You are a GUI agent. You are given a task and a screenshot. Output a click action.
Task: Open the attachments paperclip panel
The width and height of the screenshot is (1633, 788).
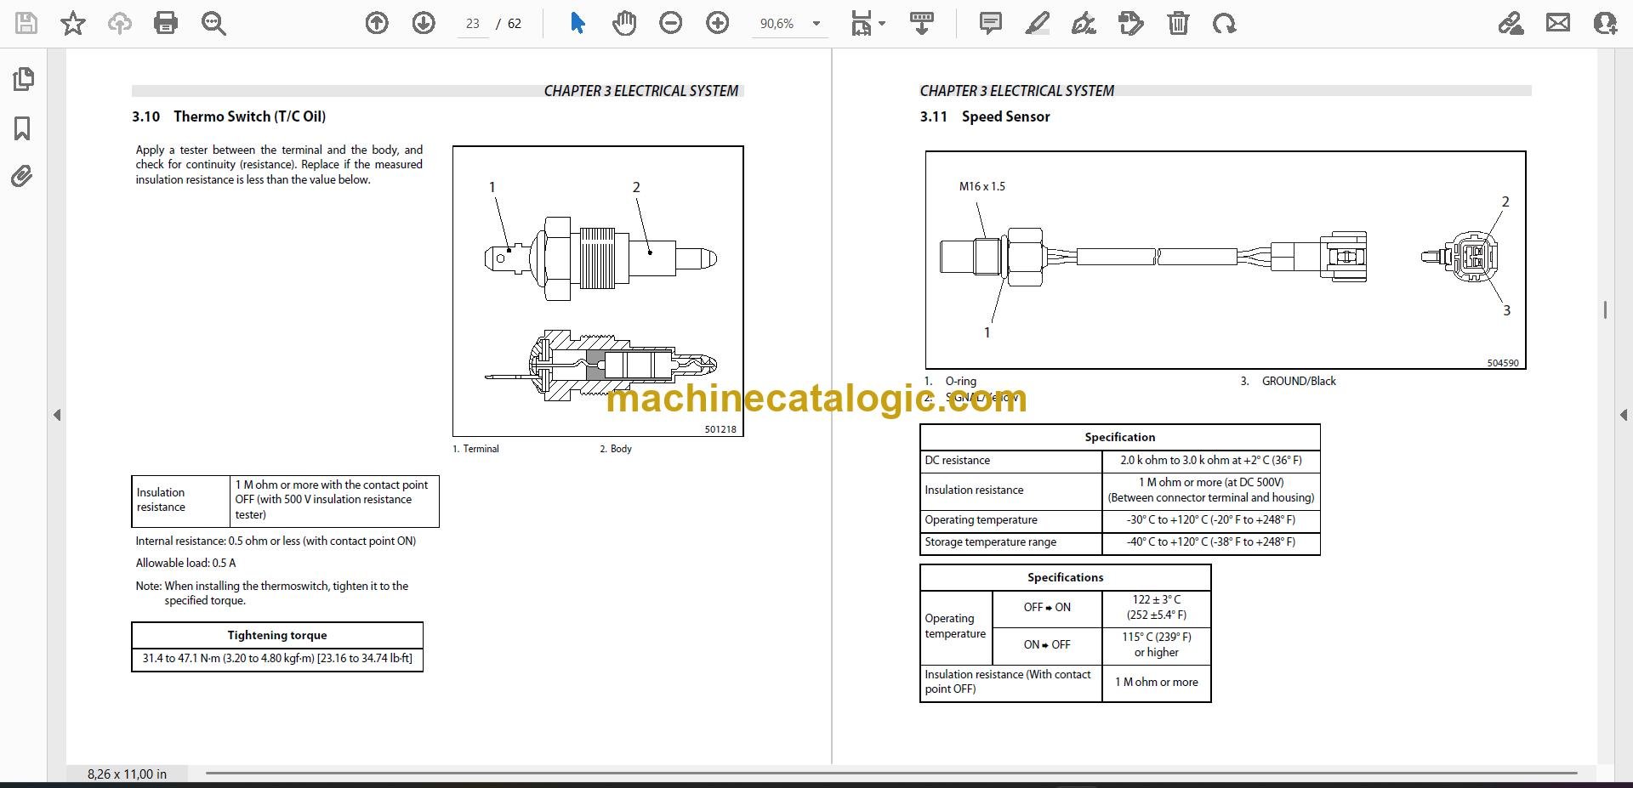(x=22, y=177)
